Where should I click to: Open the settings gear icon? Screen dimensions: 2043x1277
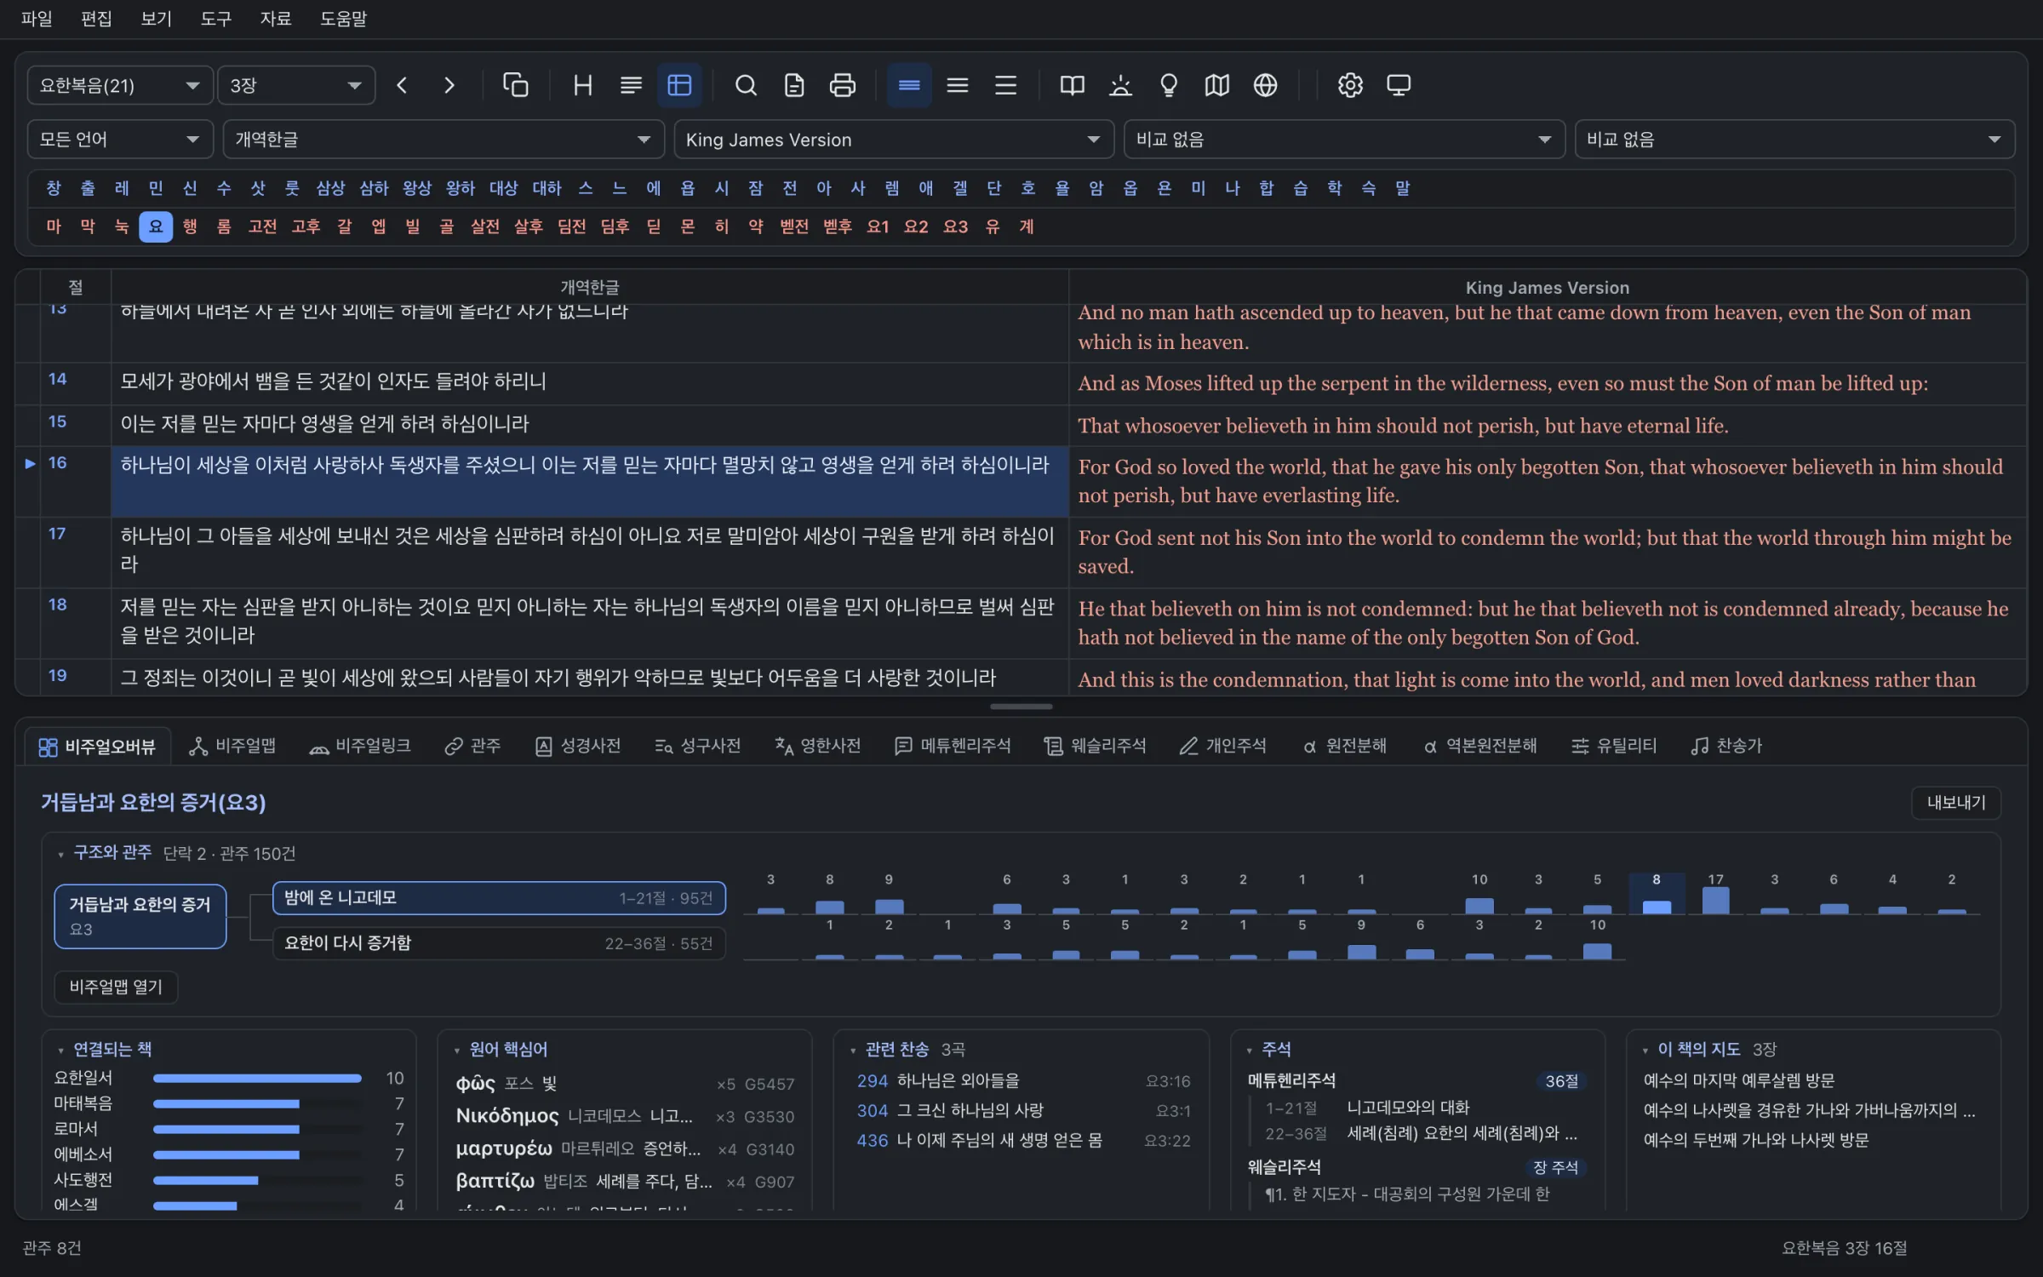click(1349, 85)
